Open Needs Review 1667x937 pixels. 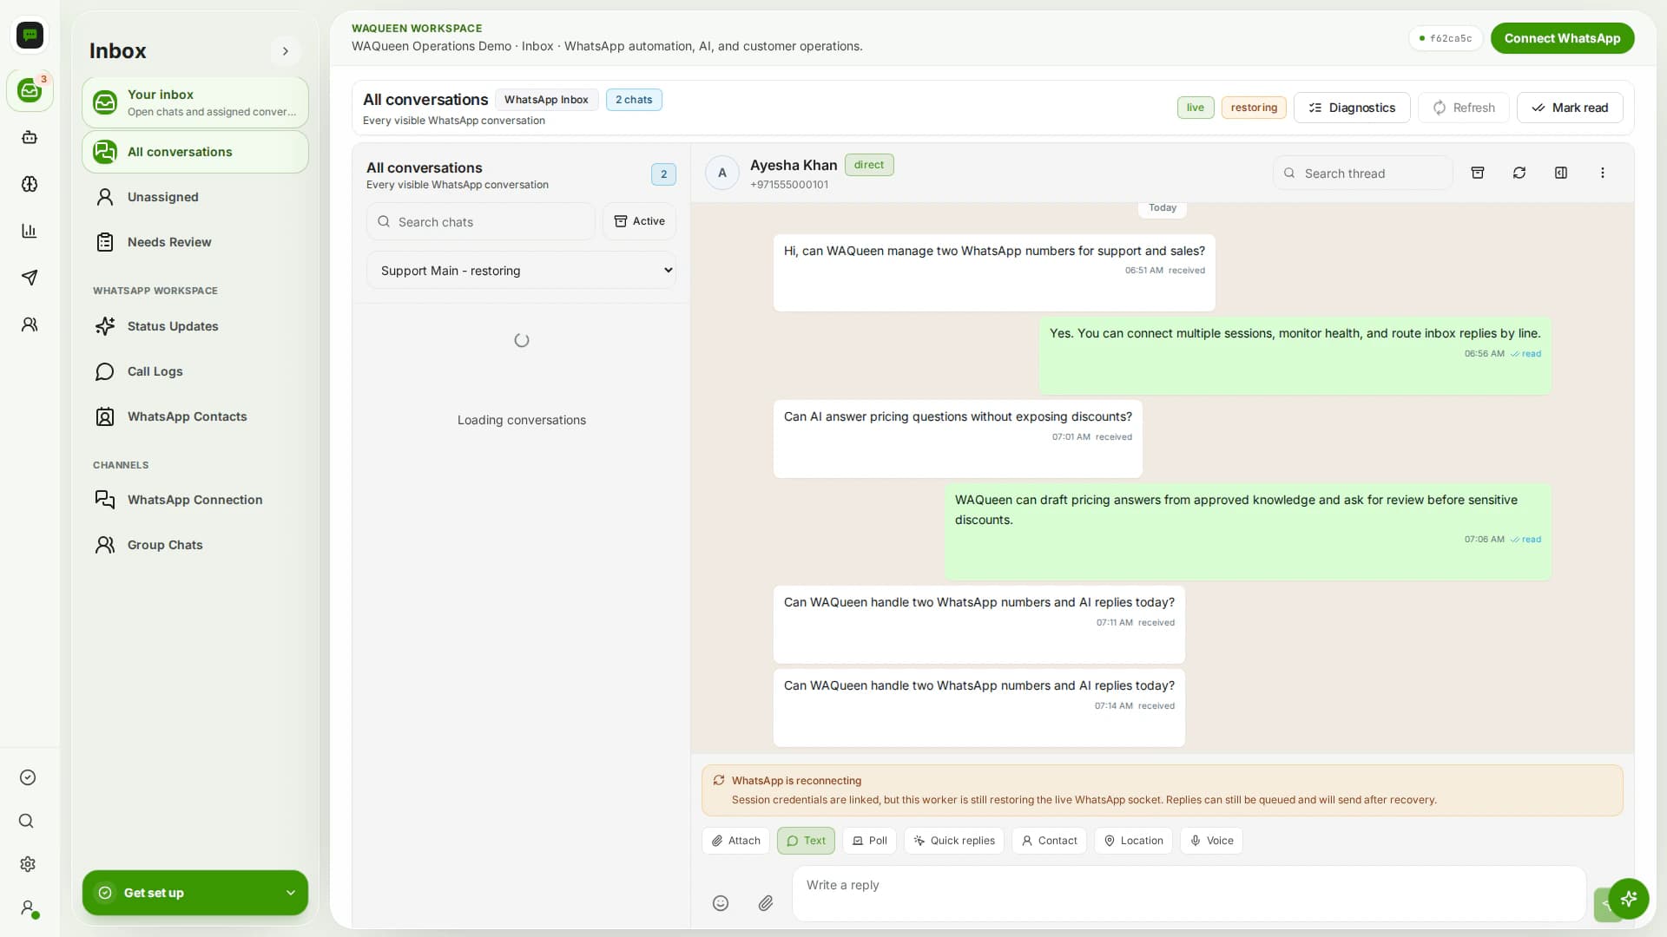[195, 242]
